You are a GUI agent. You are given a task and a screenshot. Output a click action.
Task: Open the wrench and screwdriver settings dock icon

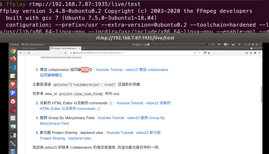pyautogui.click(x=13, y=143)
